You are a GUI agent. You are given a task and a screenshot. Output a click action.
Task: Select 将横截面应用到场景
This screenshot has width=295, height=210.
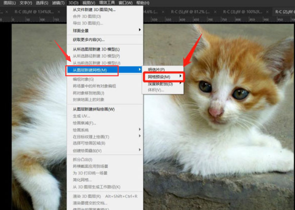tap(105, 166)
